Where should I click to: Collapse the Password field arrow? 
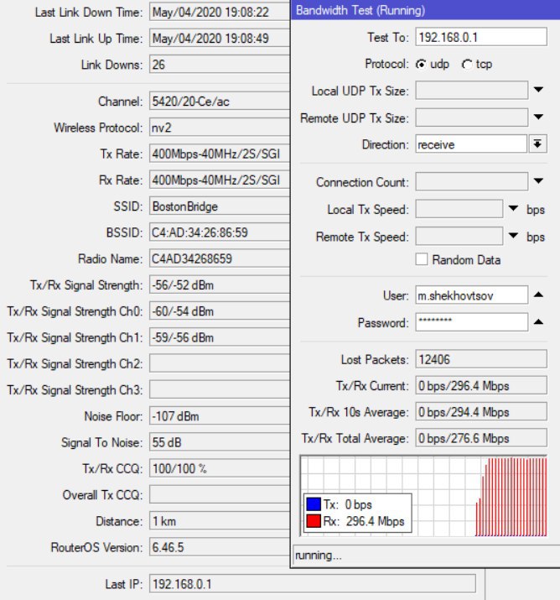538,321
